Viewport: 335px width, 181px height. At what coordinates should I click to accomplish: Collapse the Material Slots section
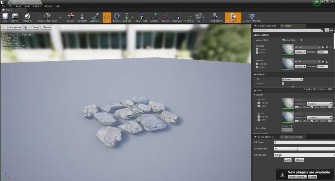(x=254, y=35)
